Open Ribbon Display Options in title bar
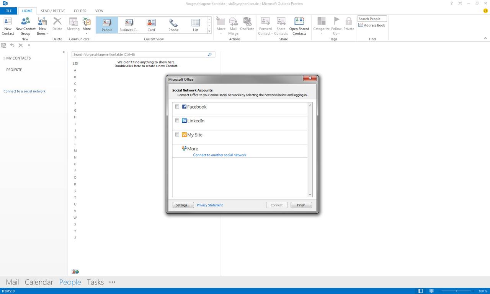The image size is (490, 294). (x=460, y=3)
